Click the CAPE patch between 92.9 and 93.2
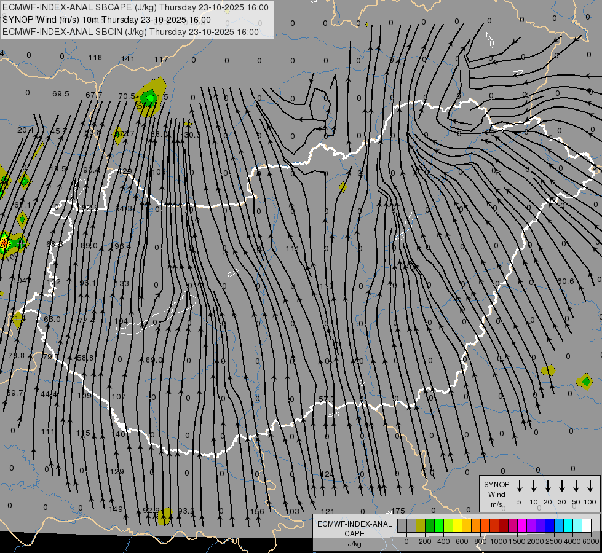Viewport: 602px width, 553px height. pyautogui.click(x=165, y=516)
